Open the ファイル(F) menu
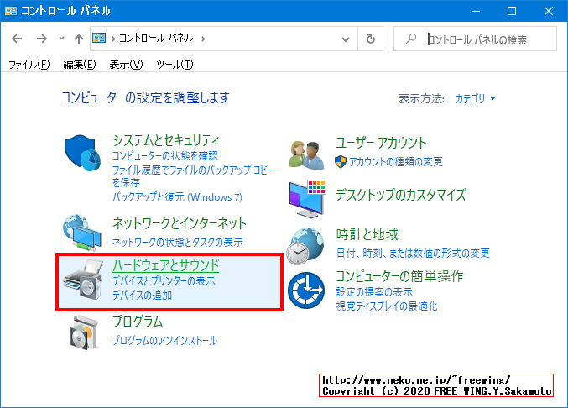The height and width of the screenshot is (408, 568). point(29,65)
